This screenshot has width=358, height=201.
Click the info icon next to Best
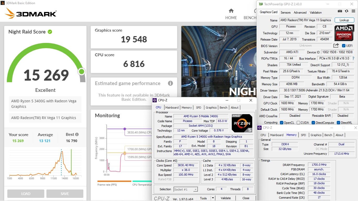click(77, 134)
